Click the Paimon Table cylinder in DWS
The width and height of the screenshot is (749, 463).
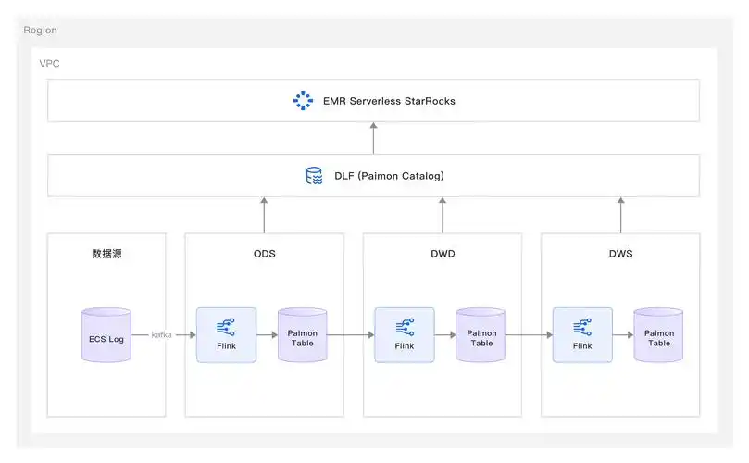coord(658,334)
